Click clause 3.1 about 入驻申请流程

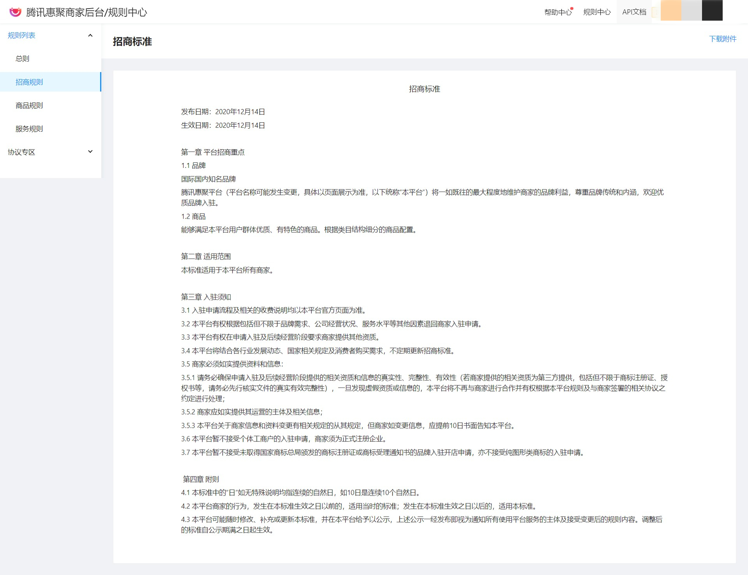point(274,310)
